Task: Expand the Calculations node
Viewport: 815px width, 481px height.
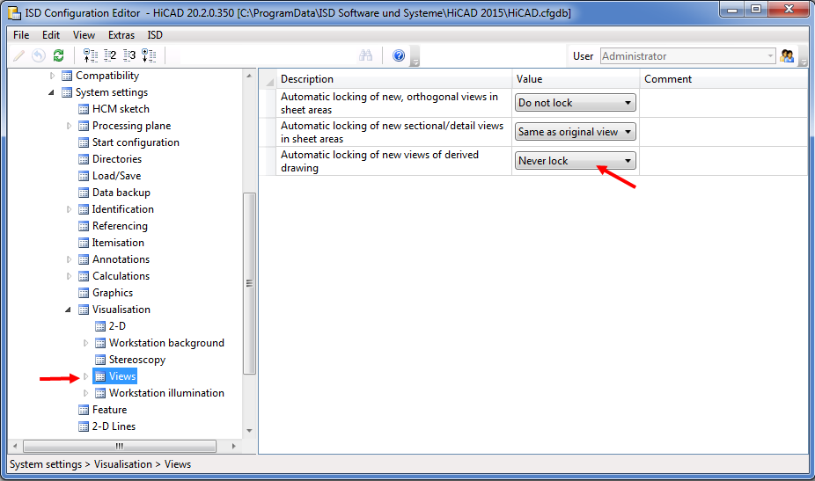Action: coord(69,276)
